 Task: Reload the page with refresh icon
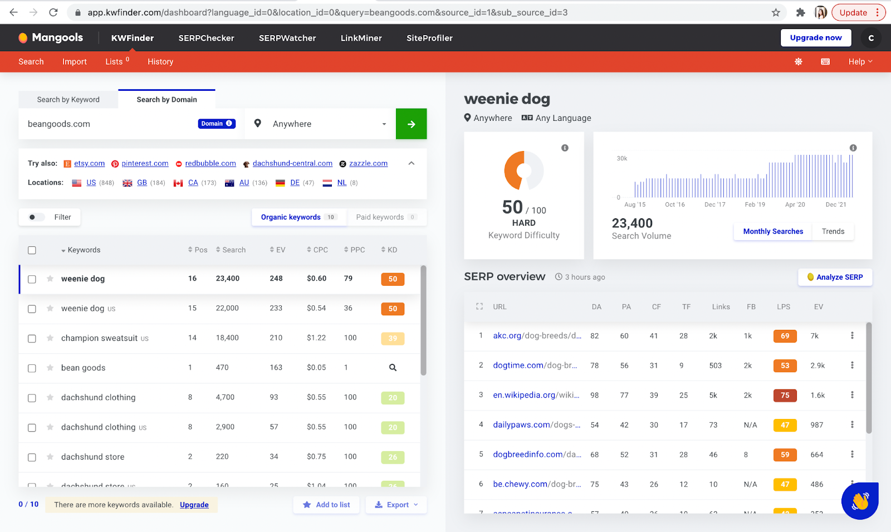click(53, 12)
